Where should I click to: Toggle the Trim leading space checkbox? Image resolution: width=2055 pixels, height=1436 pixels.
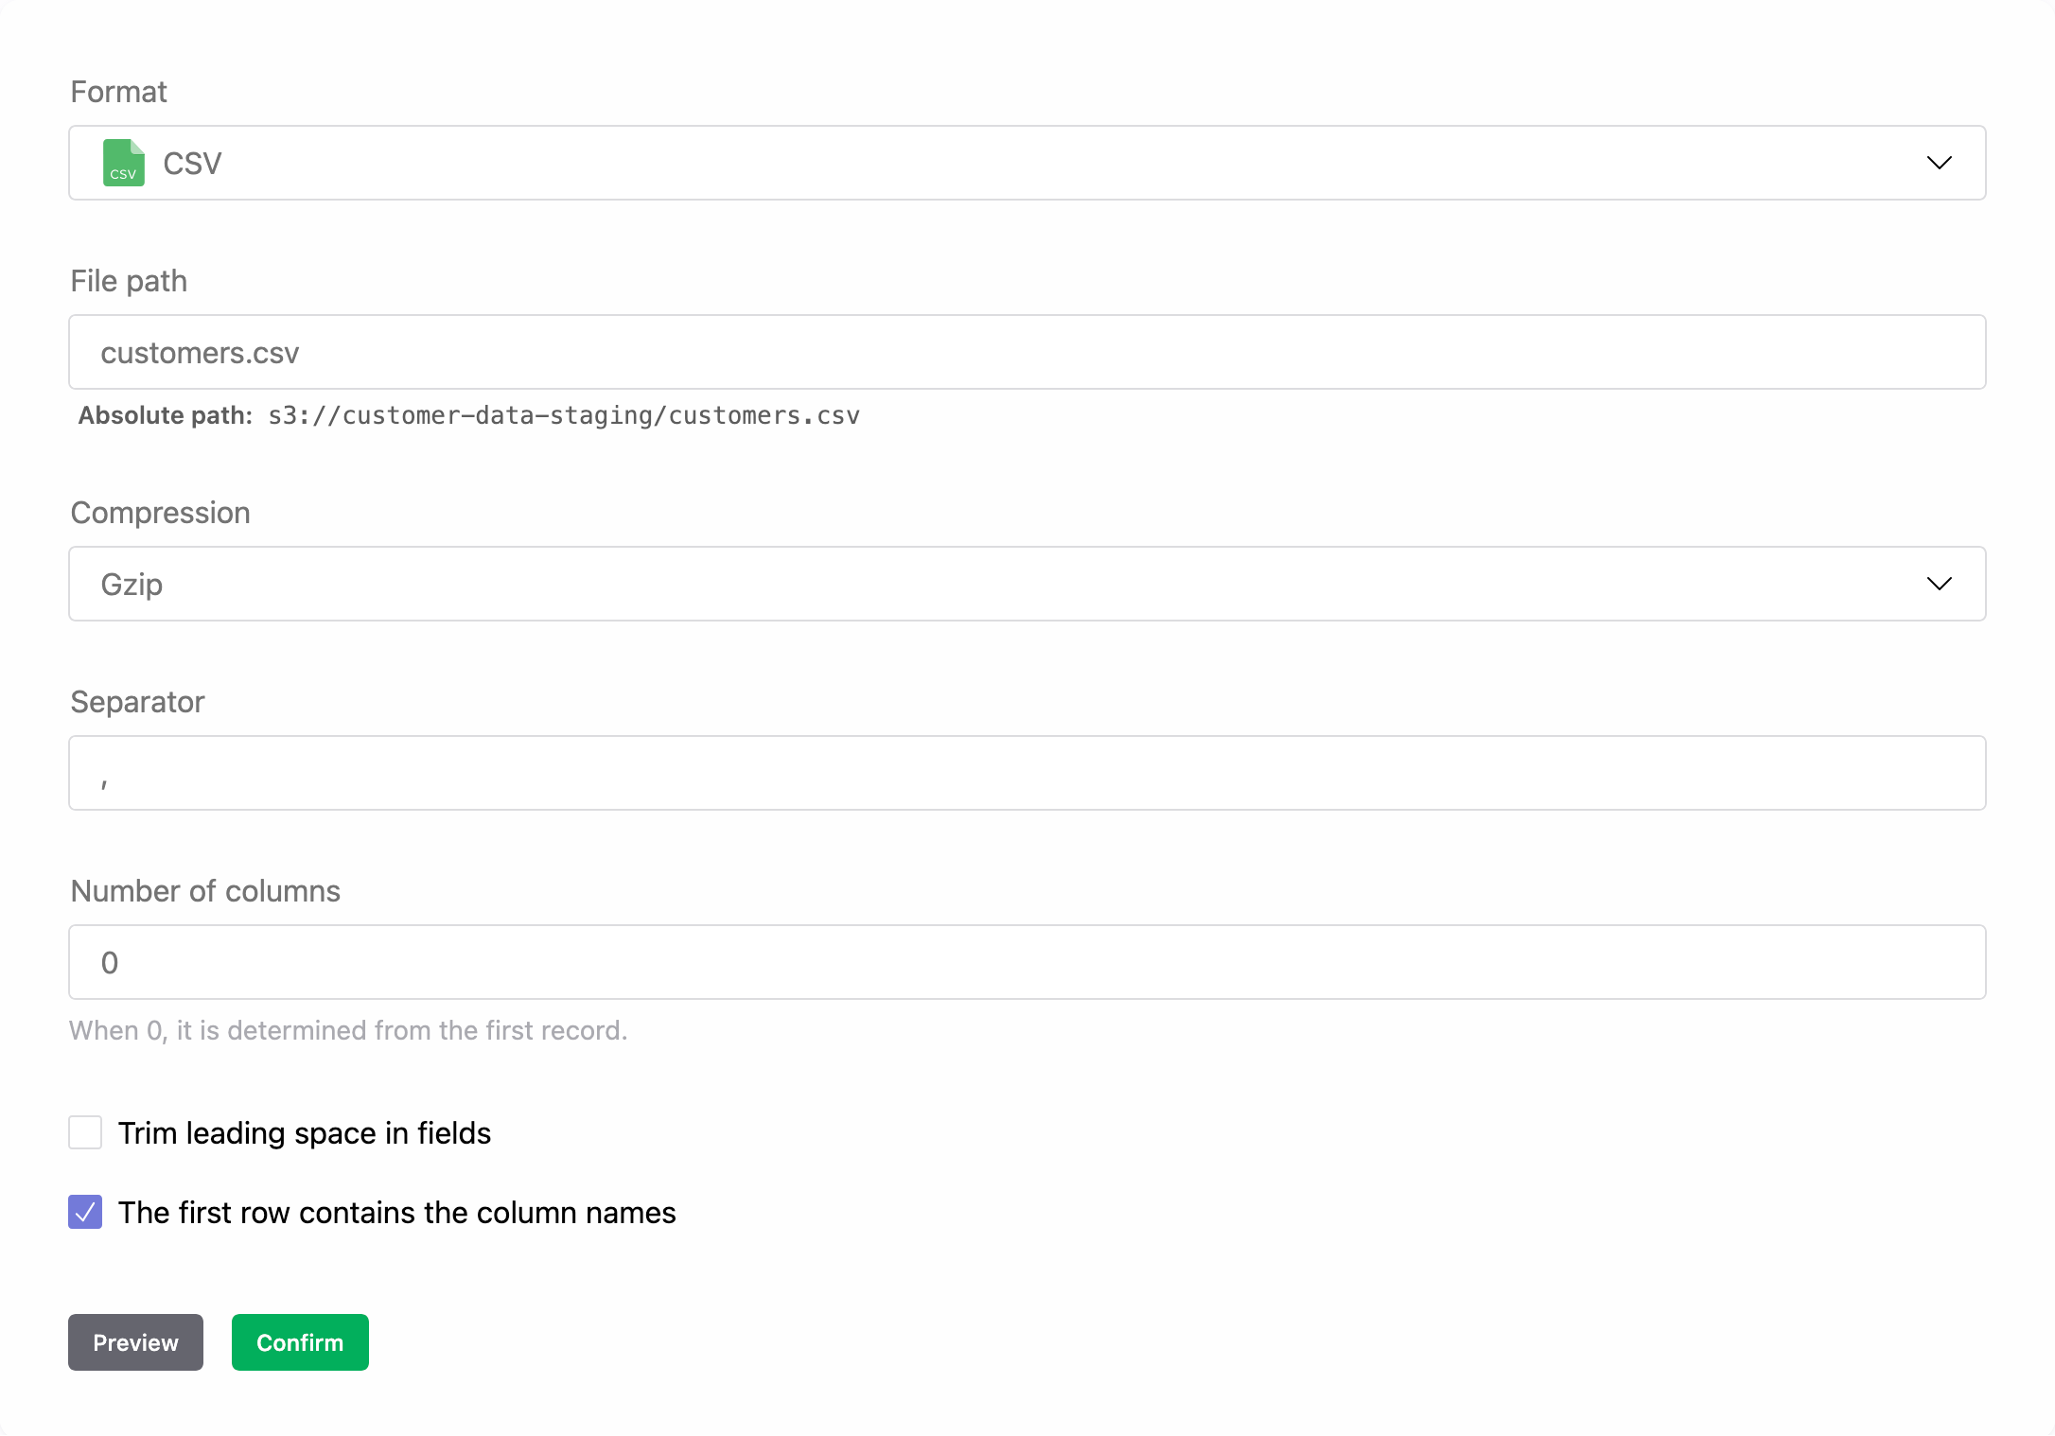click(84, 1132)
